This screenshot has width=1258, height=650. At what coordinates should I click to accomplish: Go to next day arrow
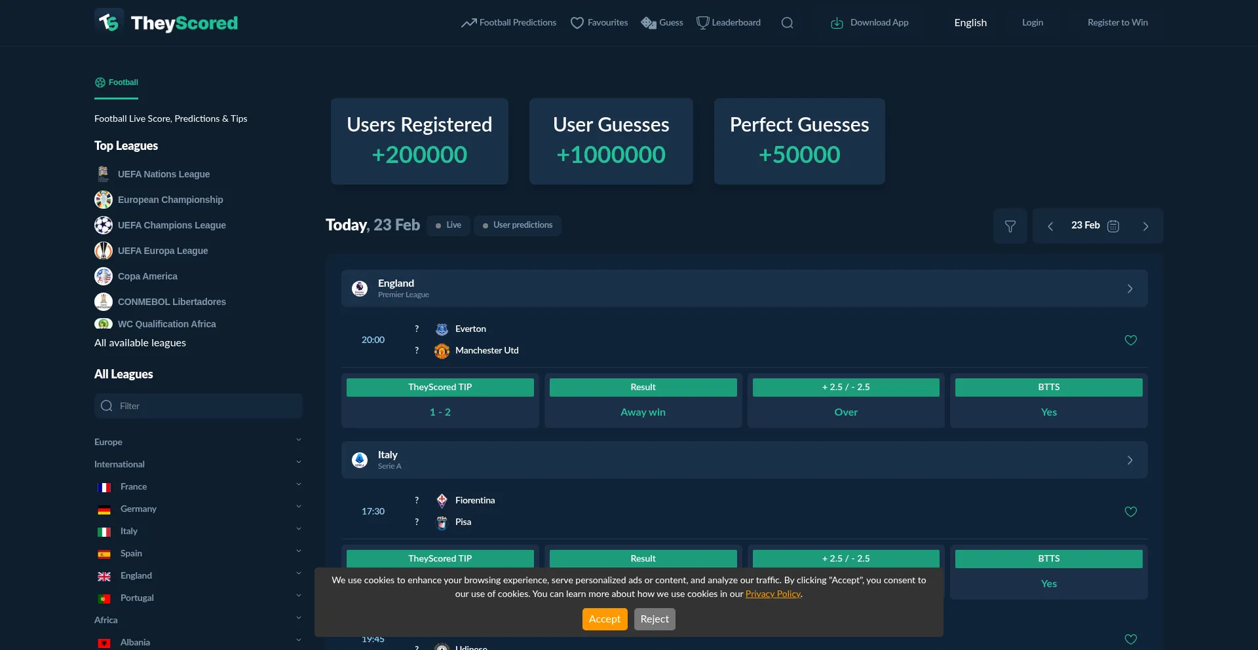[1145, 226]
